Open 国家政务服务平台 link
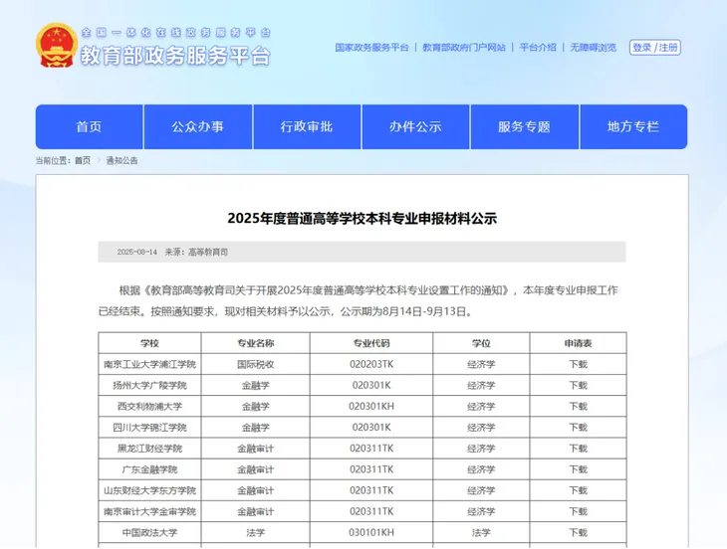 click(371, 48)
